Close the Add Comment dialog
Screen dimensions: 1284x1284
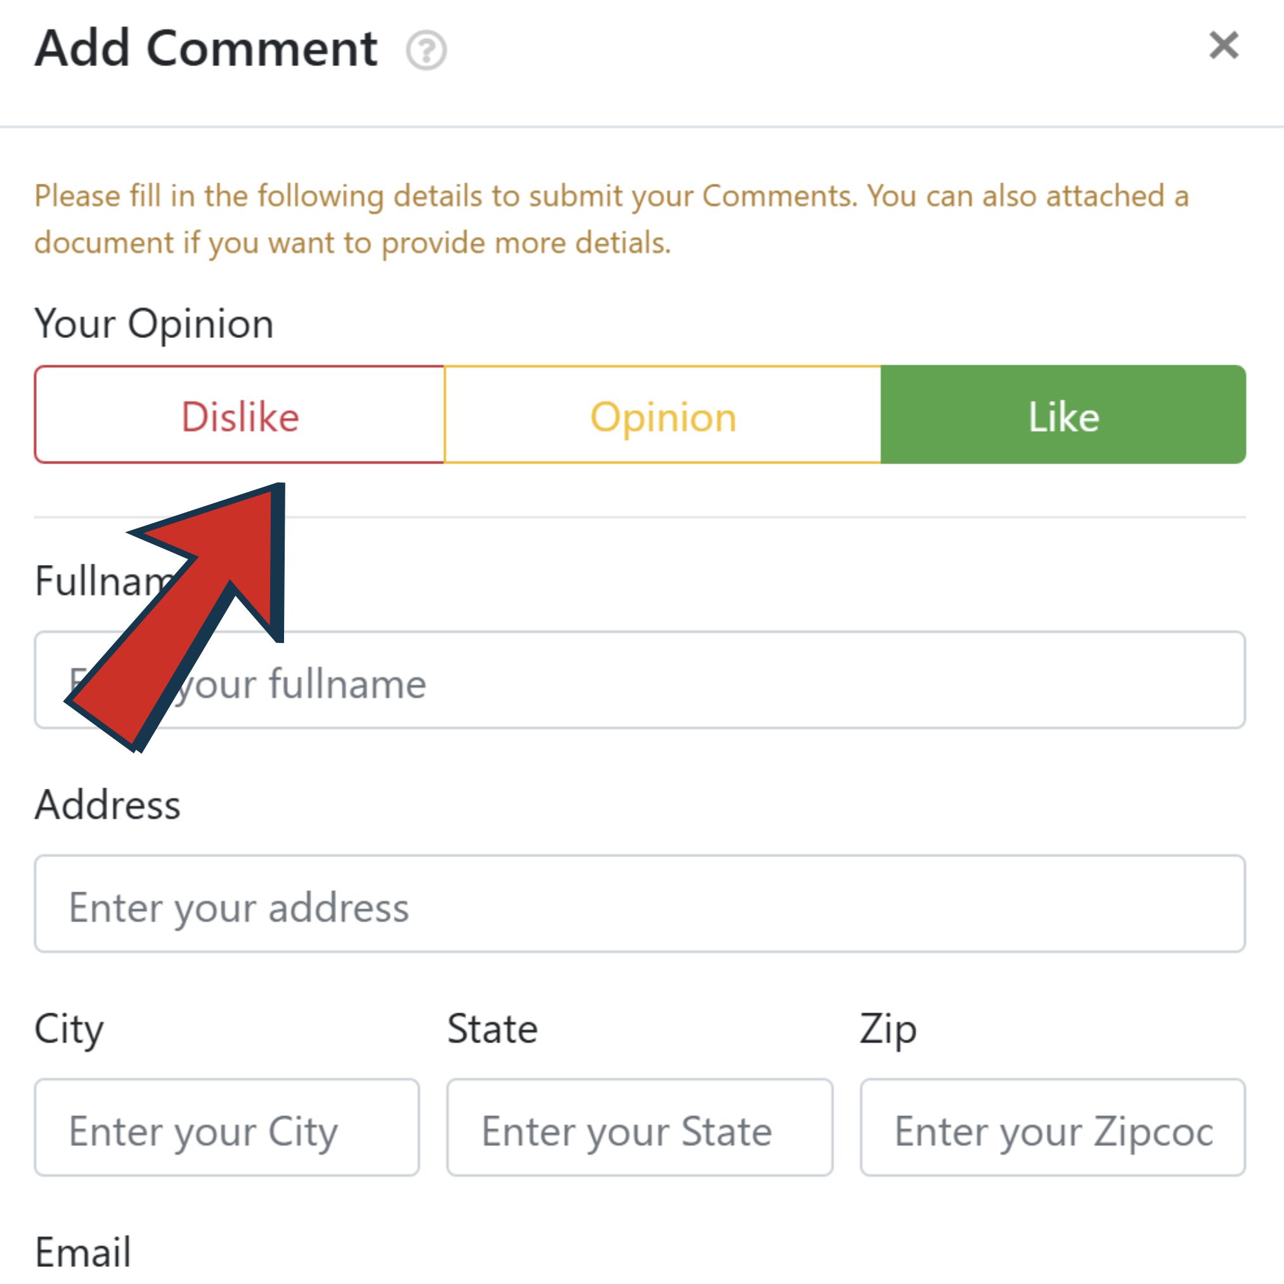click(x=1224, y=46)
